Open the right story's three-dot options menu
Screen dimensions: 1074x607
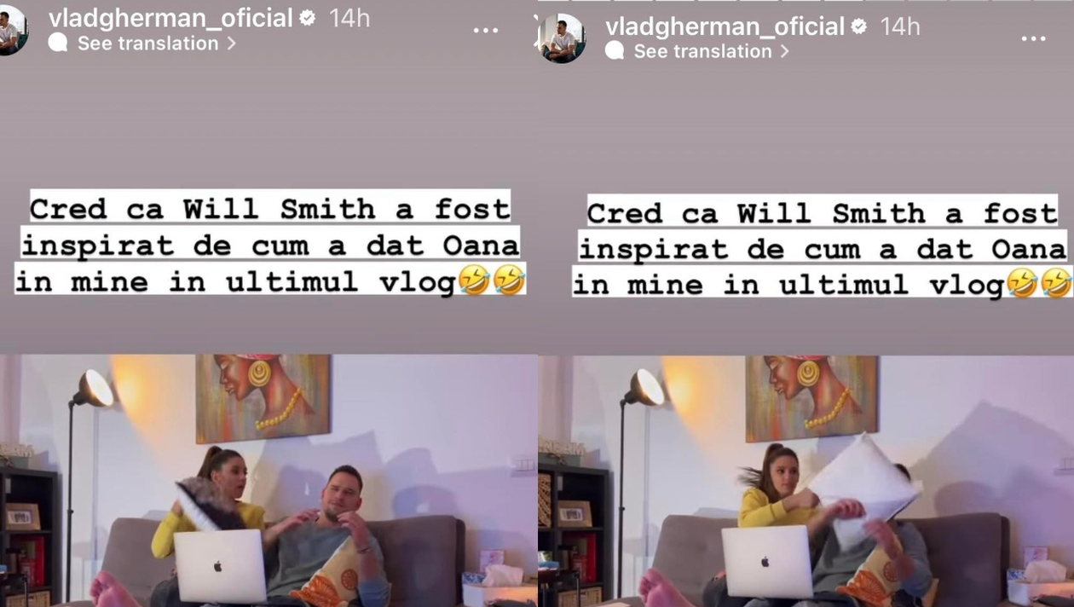pyautogui.click(x=1033, y=39)
